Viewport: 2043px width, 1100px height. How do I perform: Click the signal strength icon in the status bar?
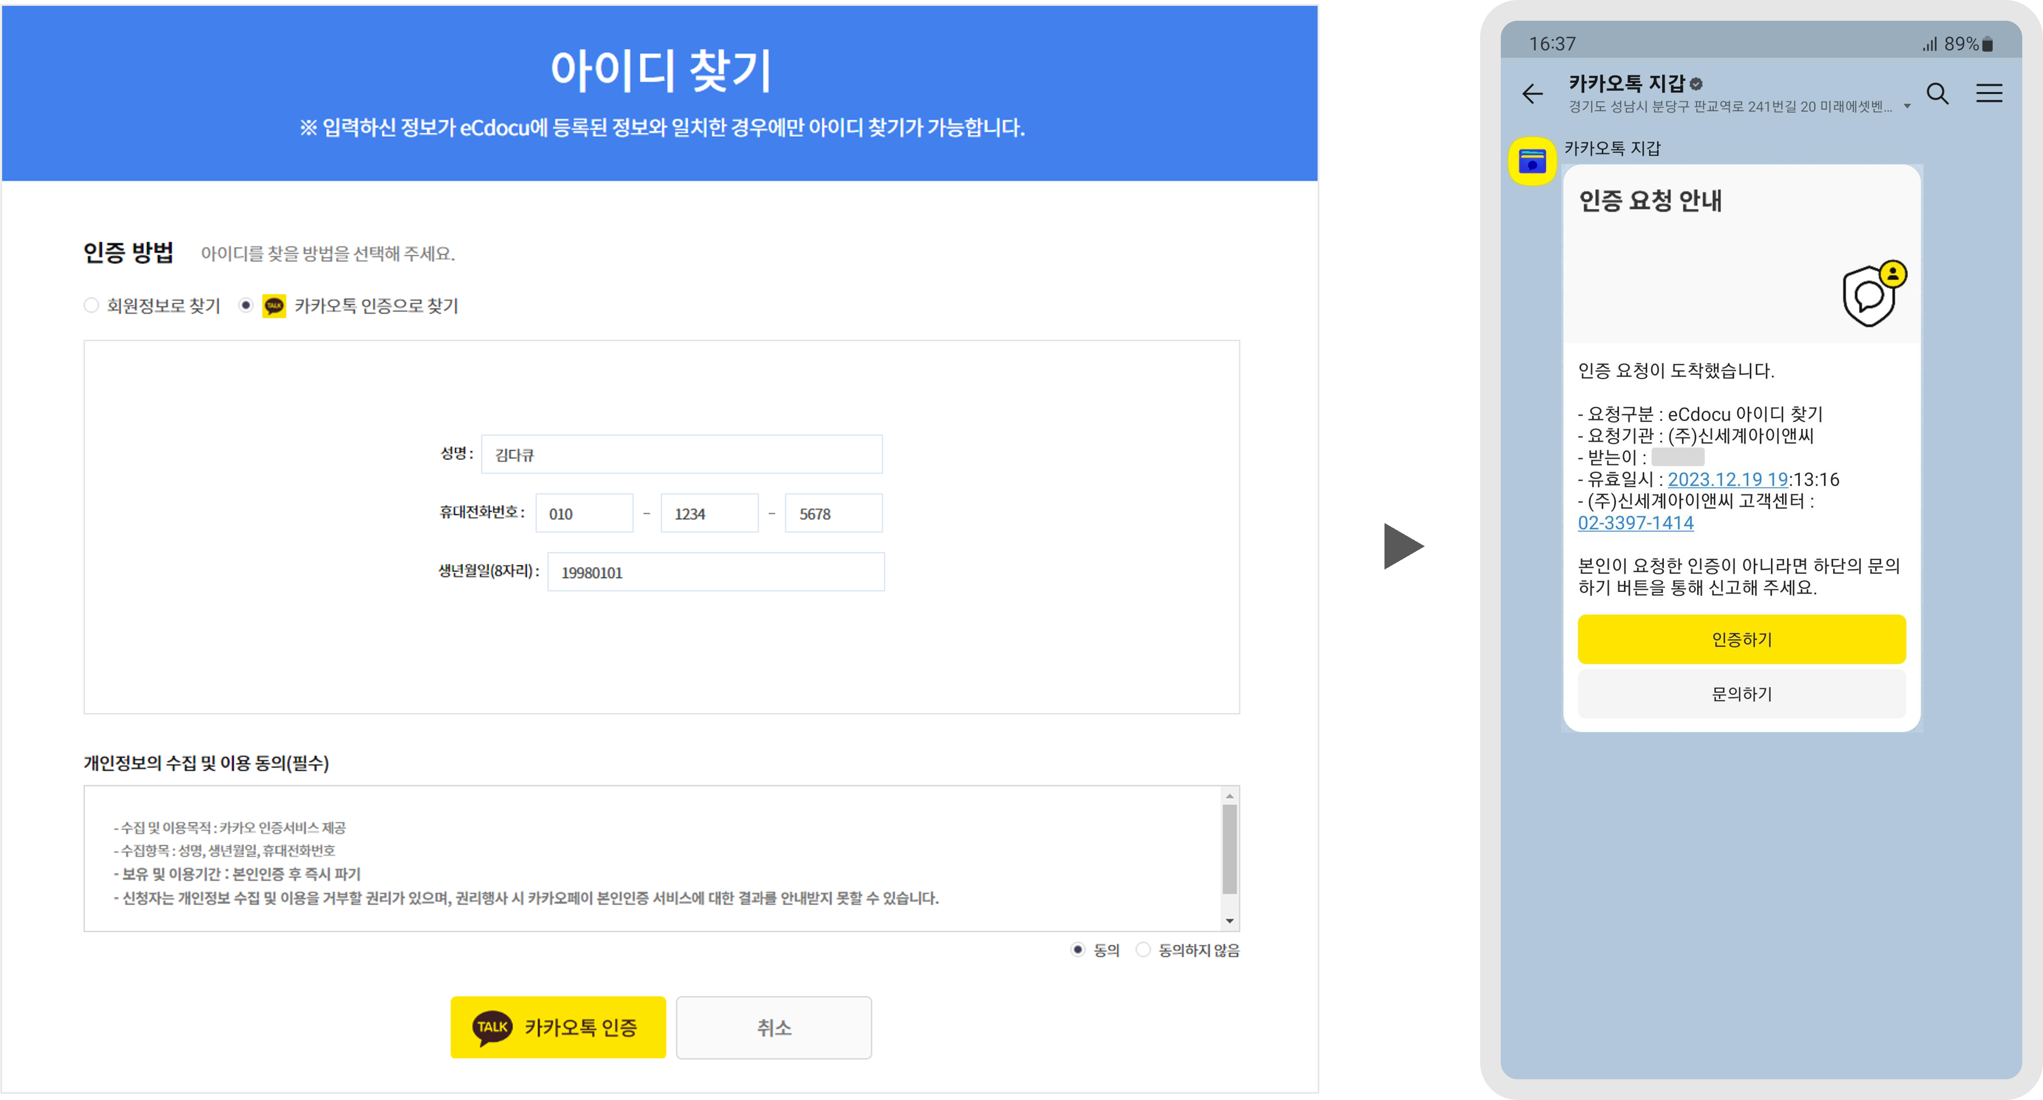click(x=1929, y=45)
